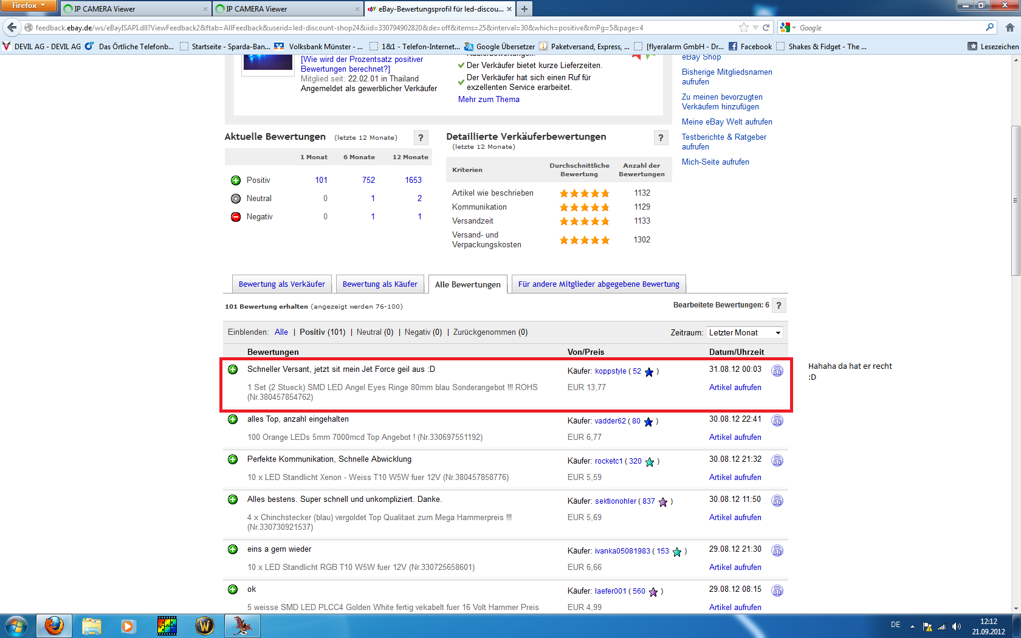This screenshot has height=638, width=1021.
Task: Click the Alle filter link
Action: 281,332
